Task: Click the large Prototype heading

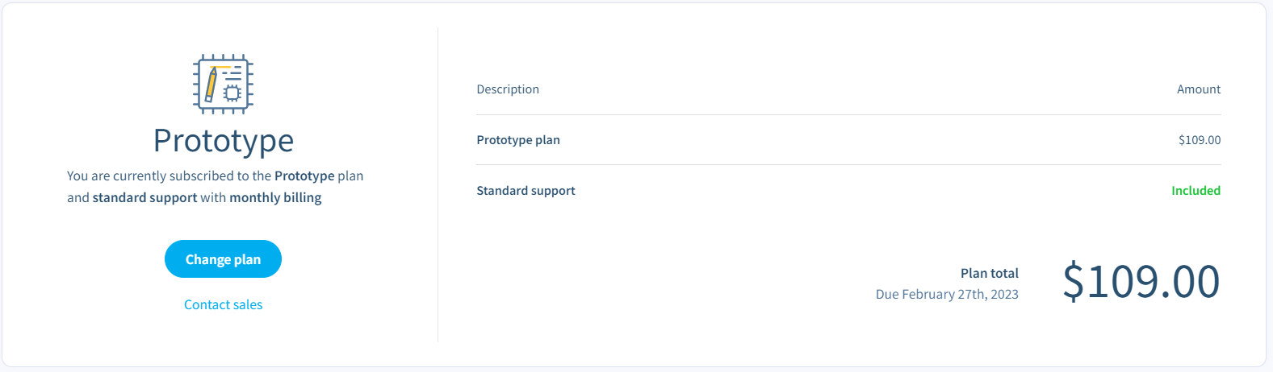Action: pyautogui.click(x=223, y=140)
